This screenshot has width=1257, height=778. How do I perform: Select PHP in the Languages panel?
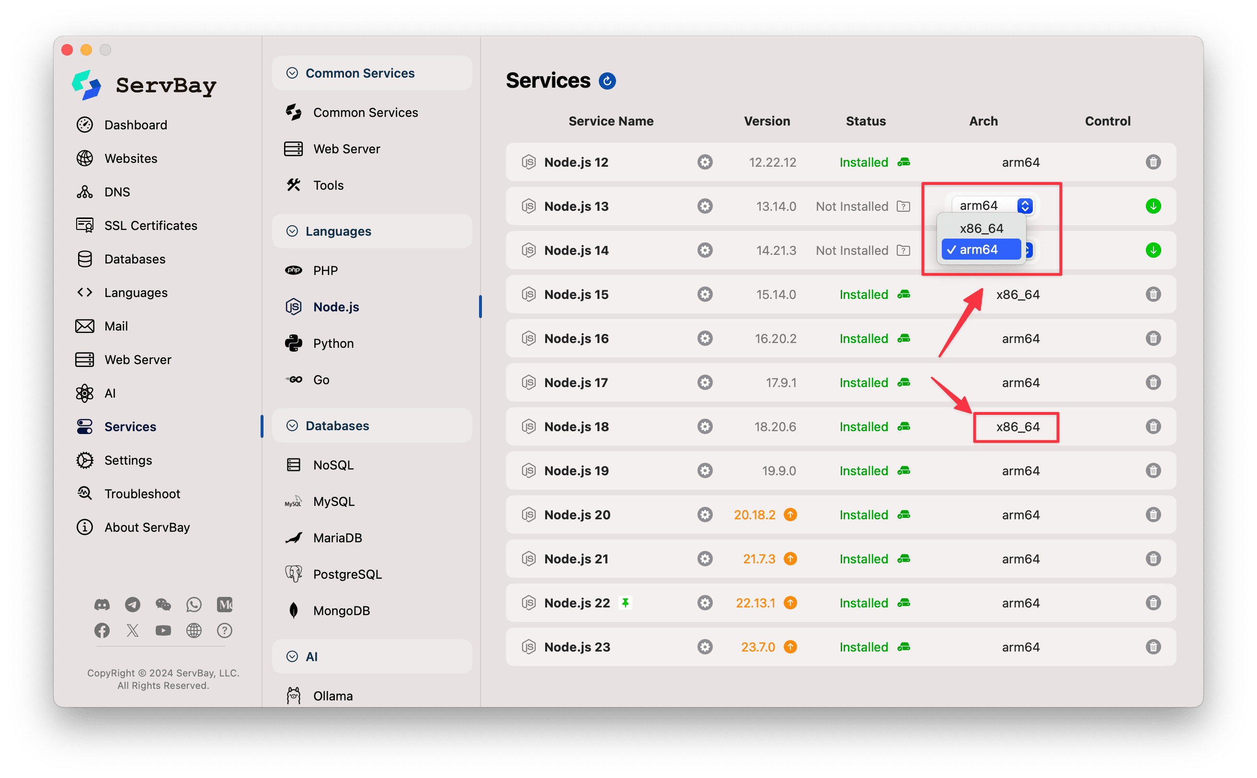pos(325,270)
